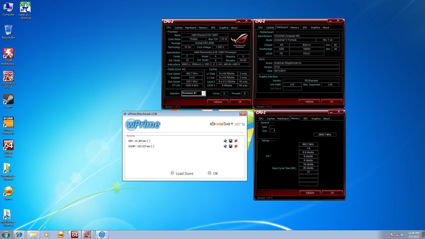The image size is (425, 239).
Task: Select the CPUID HWMonitor desktop icon
Action: tap(8, 56)
